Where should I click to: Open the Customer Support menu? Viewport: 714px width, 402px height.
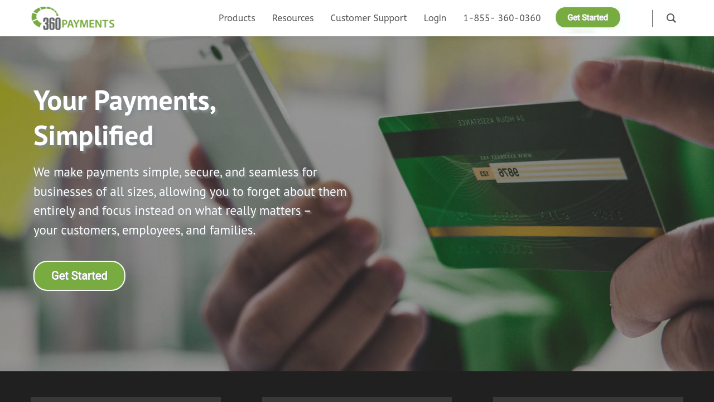[x=369, y=18]
